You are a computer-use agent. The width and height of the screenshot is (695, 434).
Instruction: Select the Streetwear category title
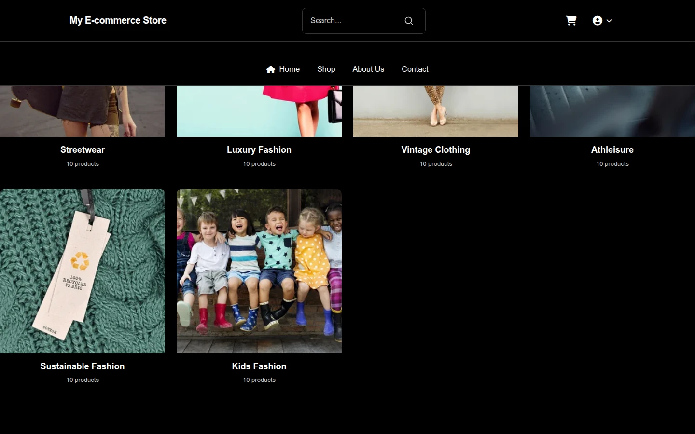coord(83,150)
